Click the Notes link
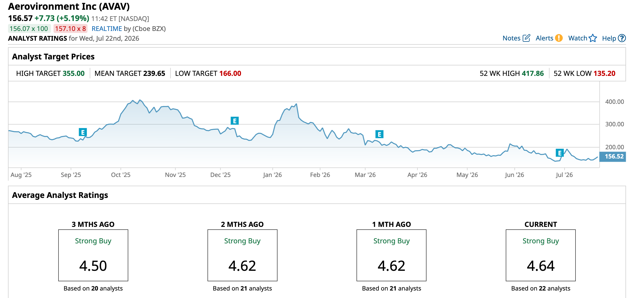This screenshot has height=298, width=629. [x=511, y=38]
